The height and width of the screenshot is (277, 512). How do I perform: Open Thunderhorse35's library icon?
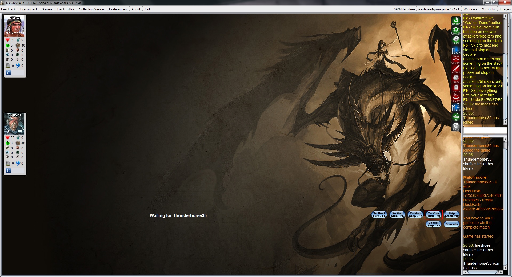(18, 46)
